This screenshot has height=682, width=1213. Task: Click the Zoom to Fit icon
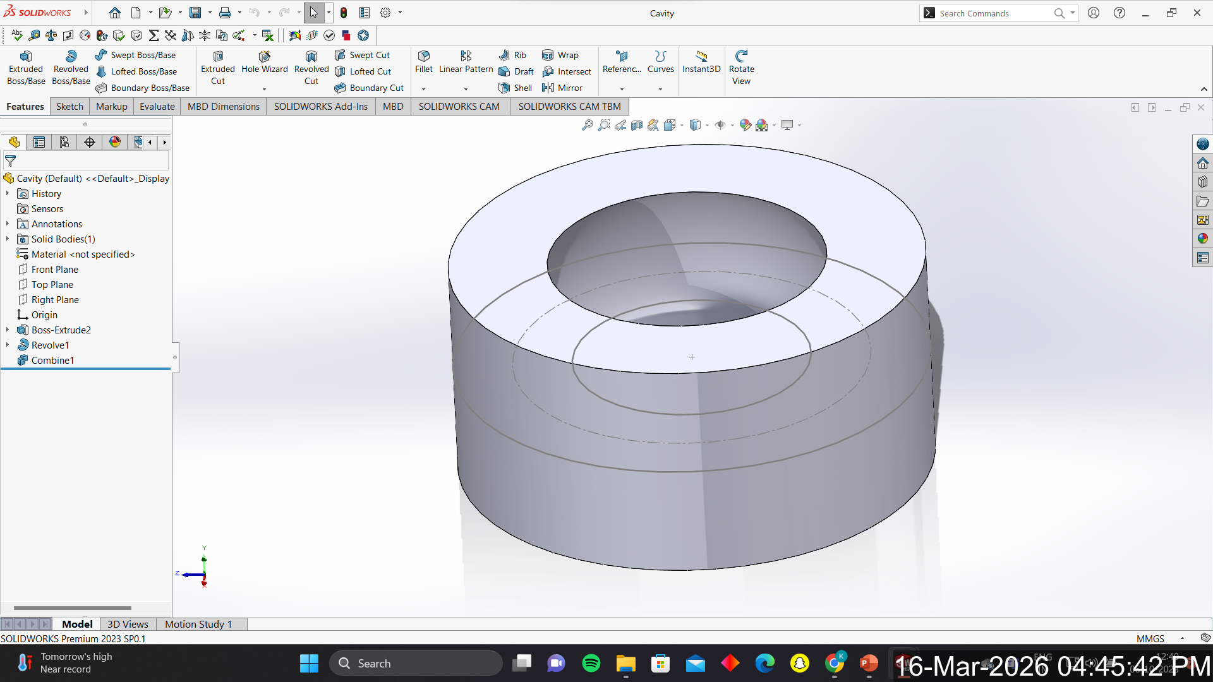pyautogui.click(x=587, y=125)
